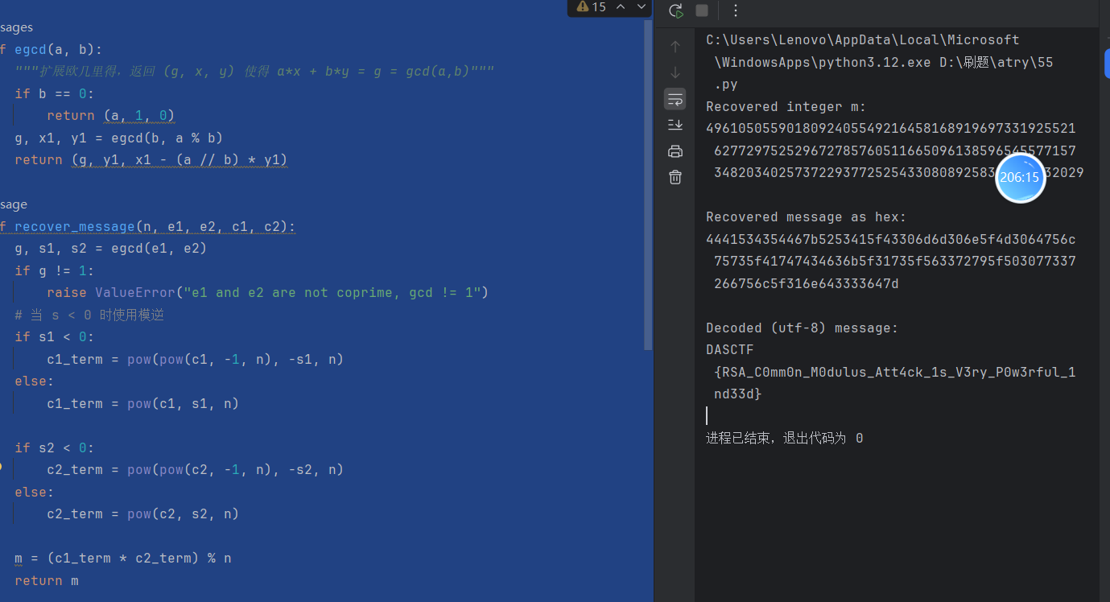Stop the running process
The height and width of the screenshot is (602, 1110).
702,10
